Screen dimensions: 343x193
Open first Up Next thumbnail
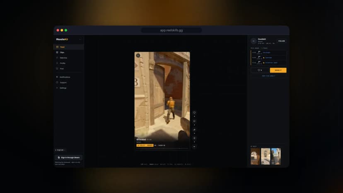point(255,157)
